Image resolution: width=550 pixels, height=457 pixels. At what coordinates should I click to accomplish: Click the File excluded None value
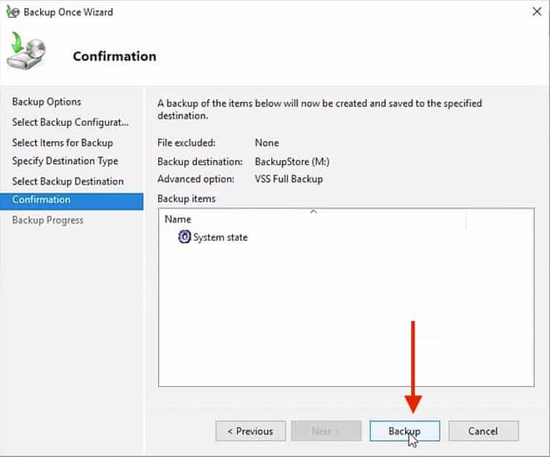pos(267,143)
